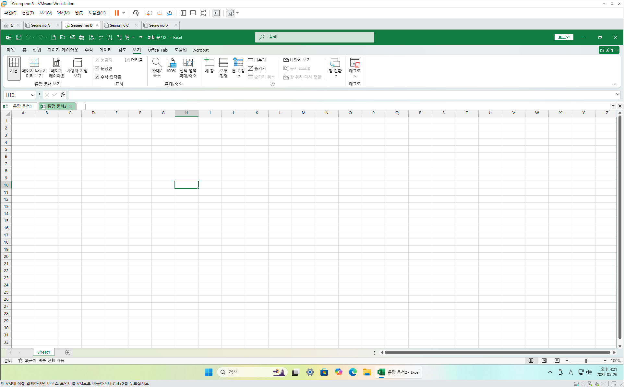
Task: Click Save icon in quick access toolbar
Action: point(19,37)
